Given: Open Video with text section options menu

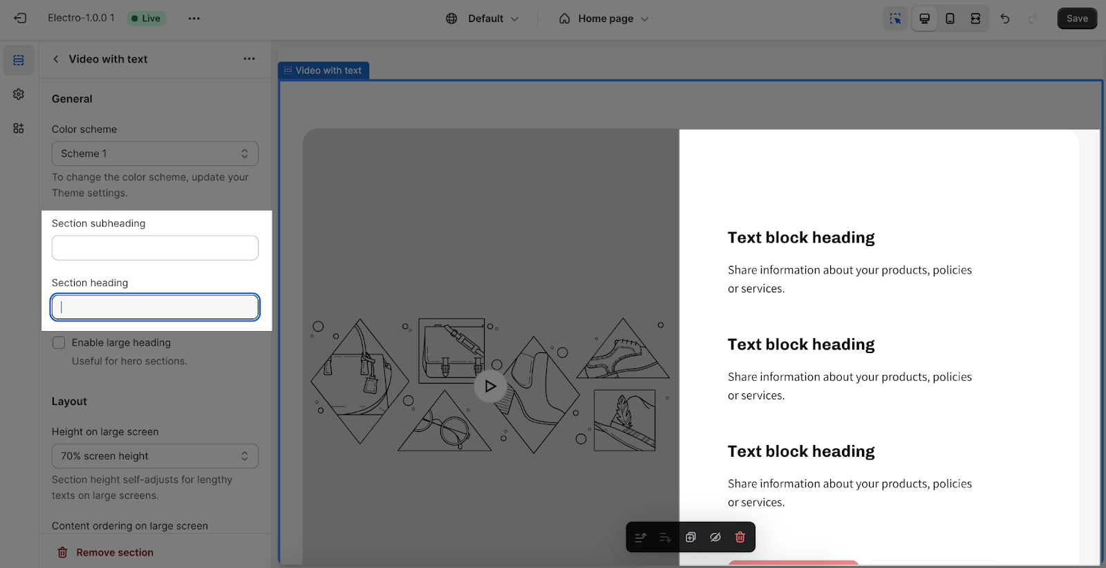Looking at the screenshot, I should [x=250, y=59].
